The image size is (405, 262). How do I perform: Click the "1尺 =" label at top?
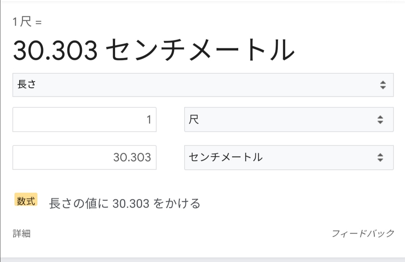27,22
